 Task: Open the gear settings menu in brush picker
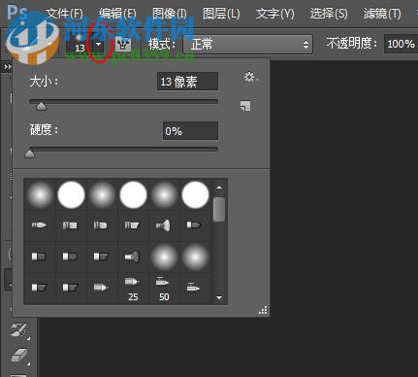click(x=250, y=78)
